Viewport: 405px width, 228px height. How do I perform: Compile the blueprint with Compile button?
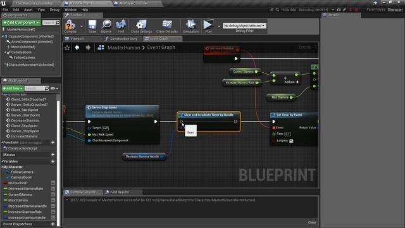pyautogui.click(x=70, y=27)
